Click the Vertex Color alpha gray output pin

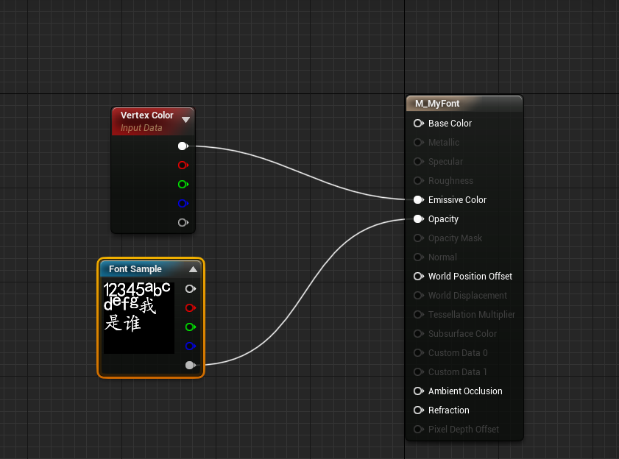point(183,223)
